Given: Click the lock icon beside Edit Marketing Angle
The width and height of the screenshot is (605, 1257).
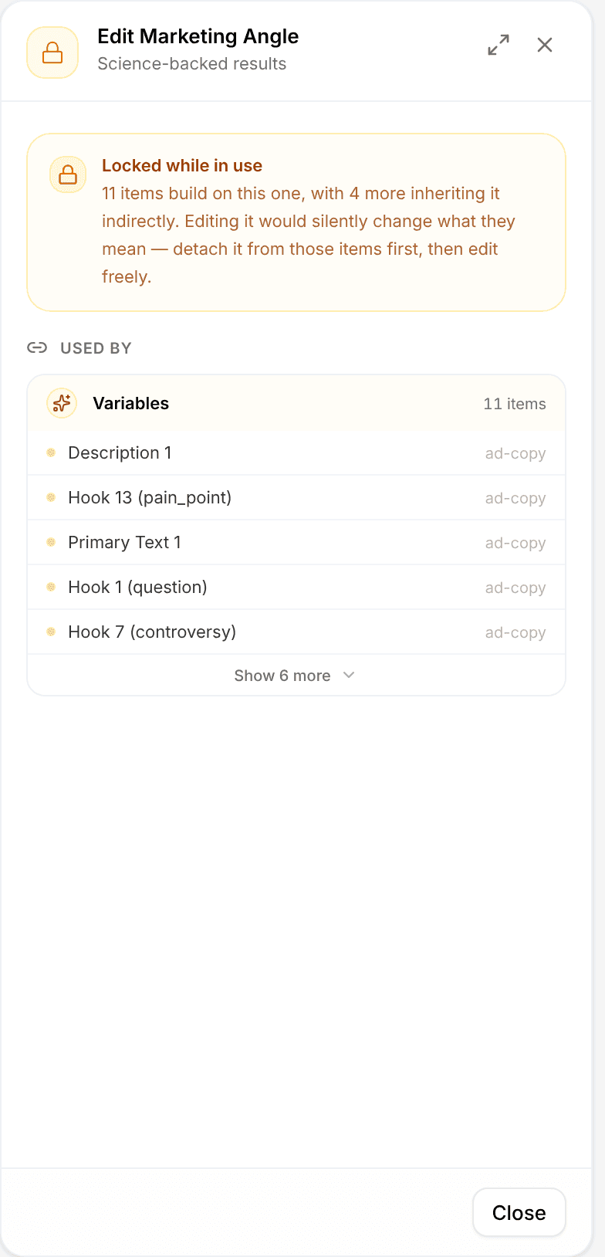Looking at the screenshot, I should [x=52, y=53].
